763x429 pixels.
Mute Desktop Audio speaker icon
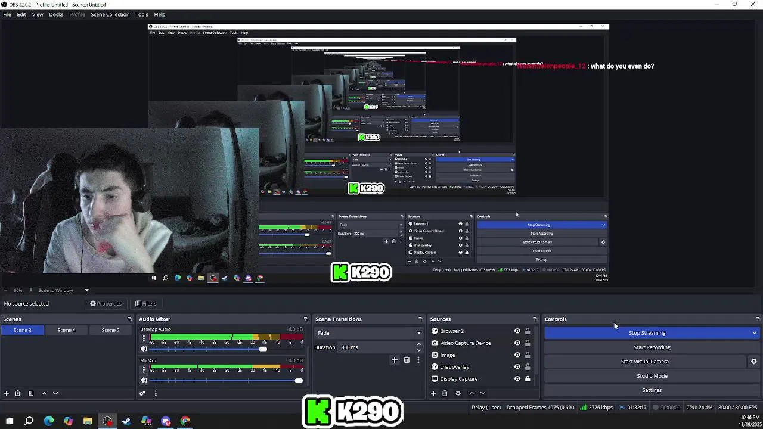[144, 349]
